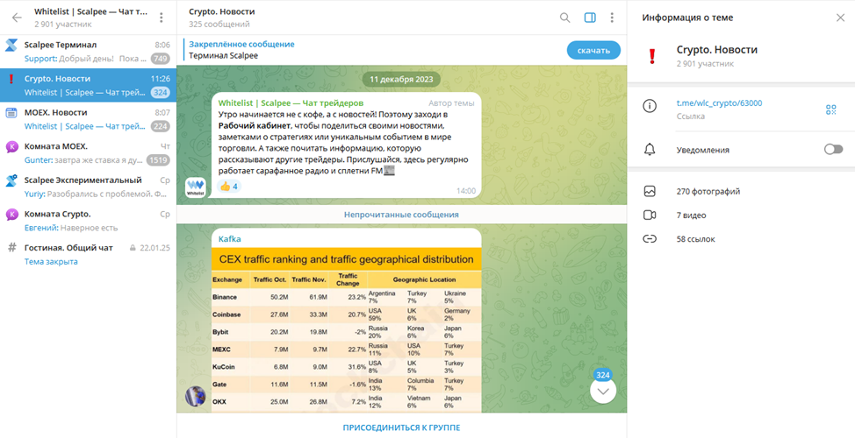This screenshot has height=438, width=855.
Task: Close the Информация о теме panel
Action: pyautogui.click(x=840, y=18)
